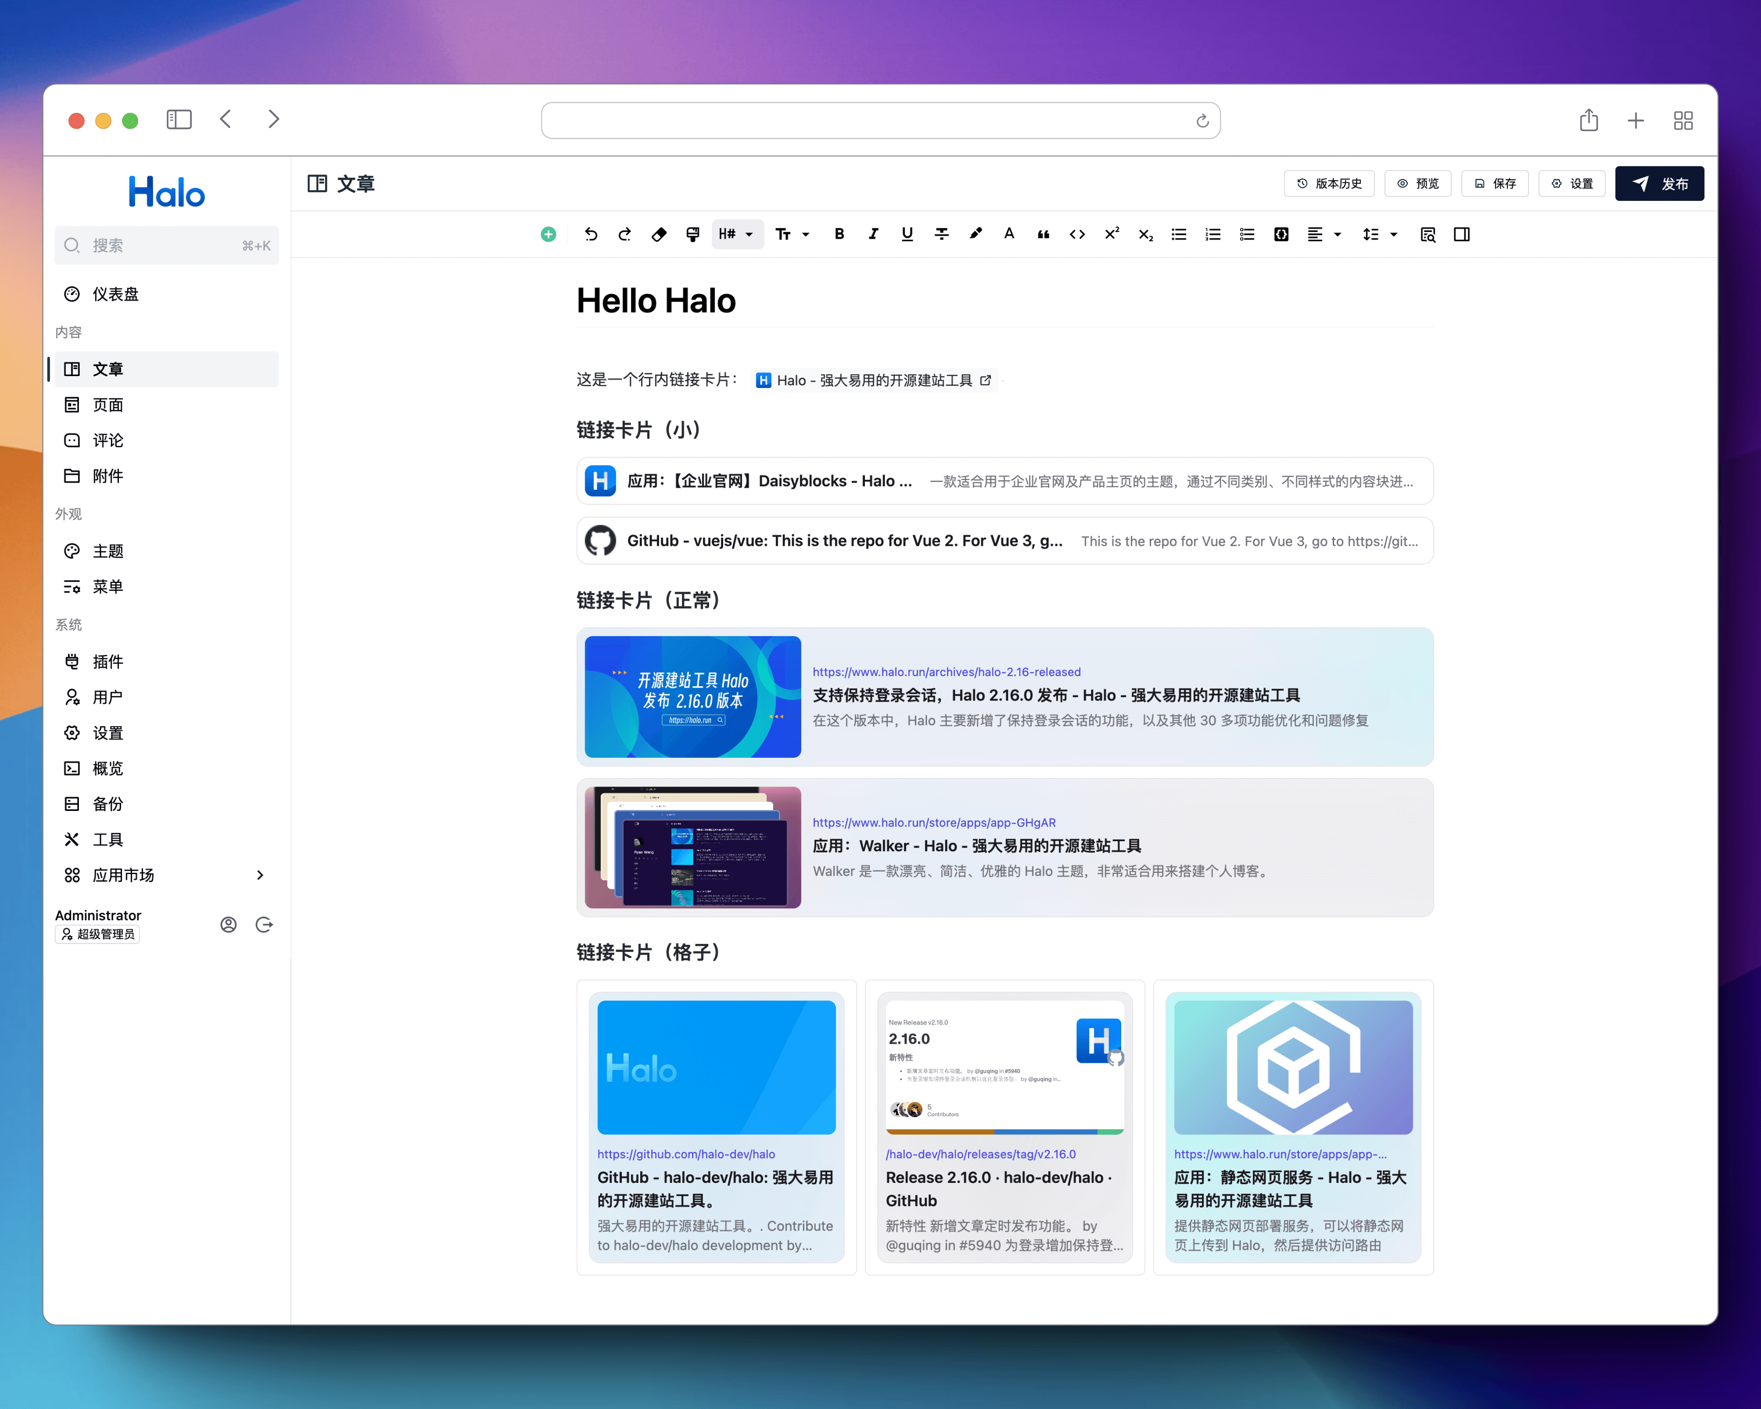The image size is (1761, 1409).
Task: Click the superscript x² icon
Action: coord(1111,234)
